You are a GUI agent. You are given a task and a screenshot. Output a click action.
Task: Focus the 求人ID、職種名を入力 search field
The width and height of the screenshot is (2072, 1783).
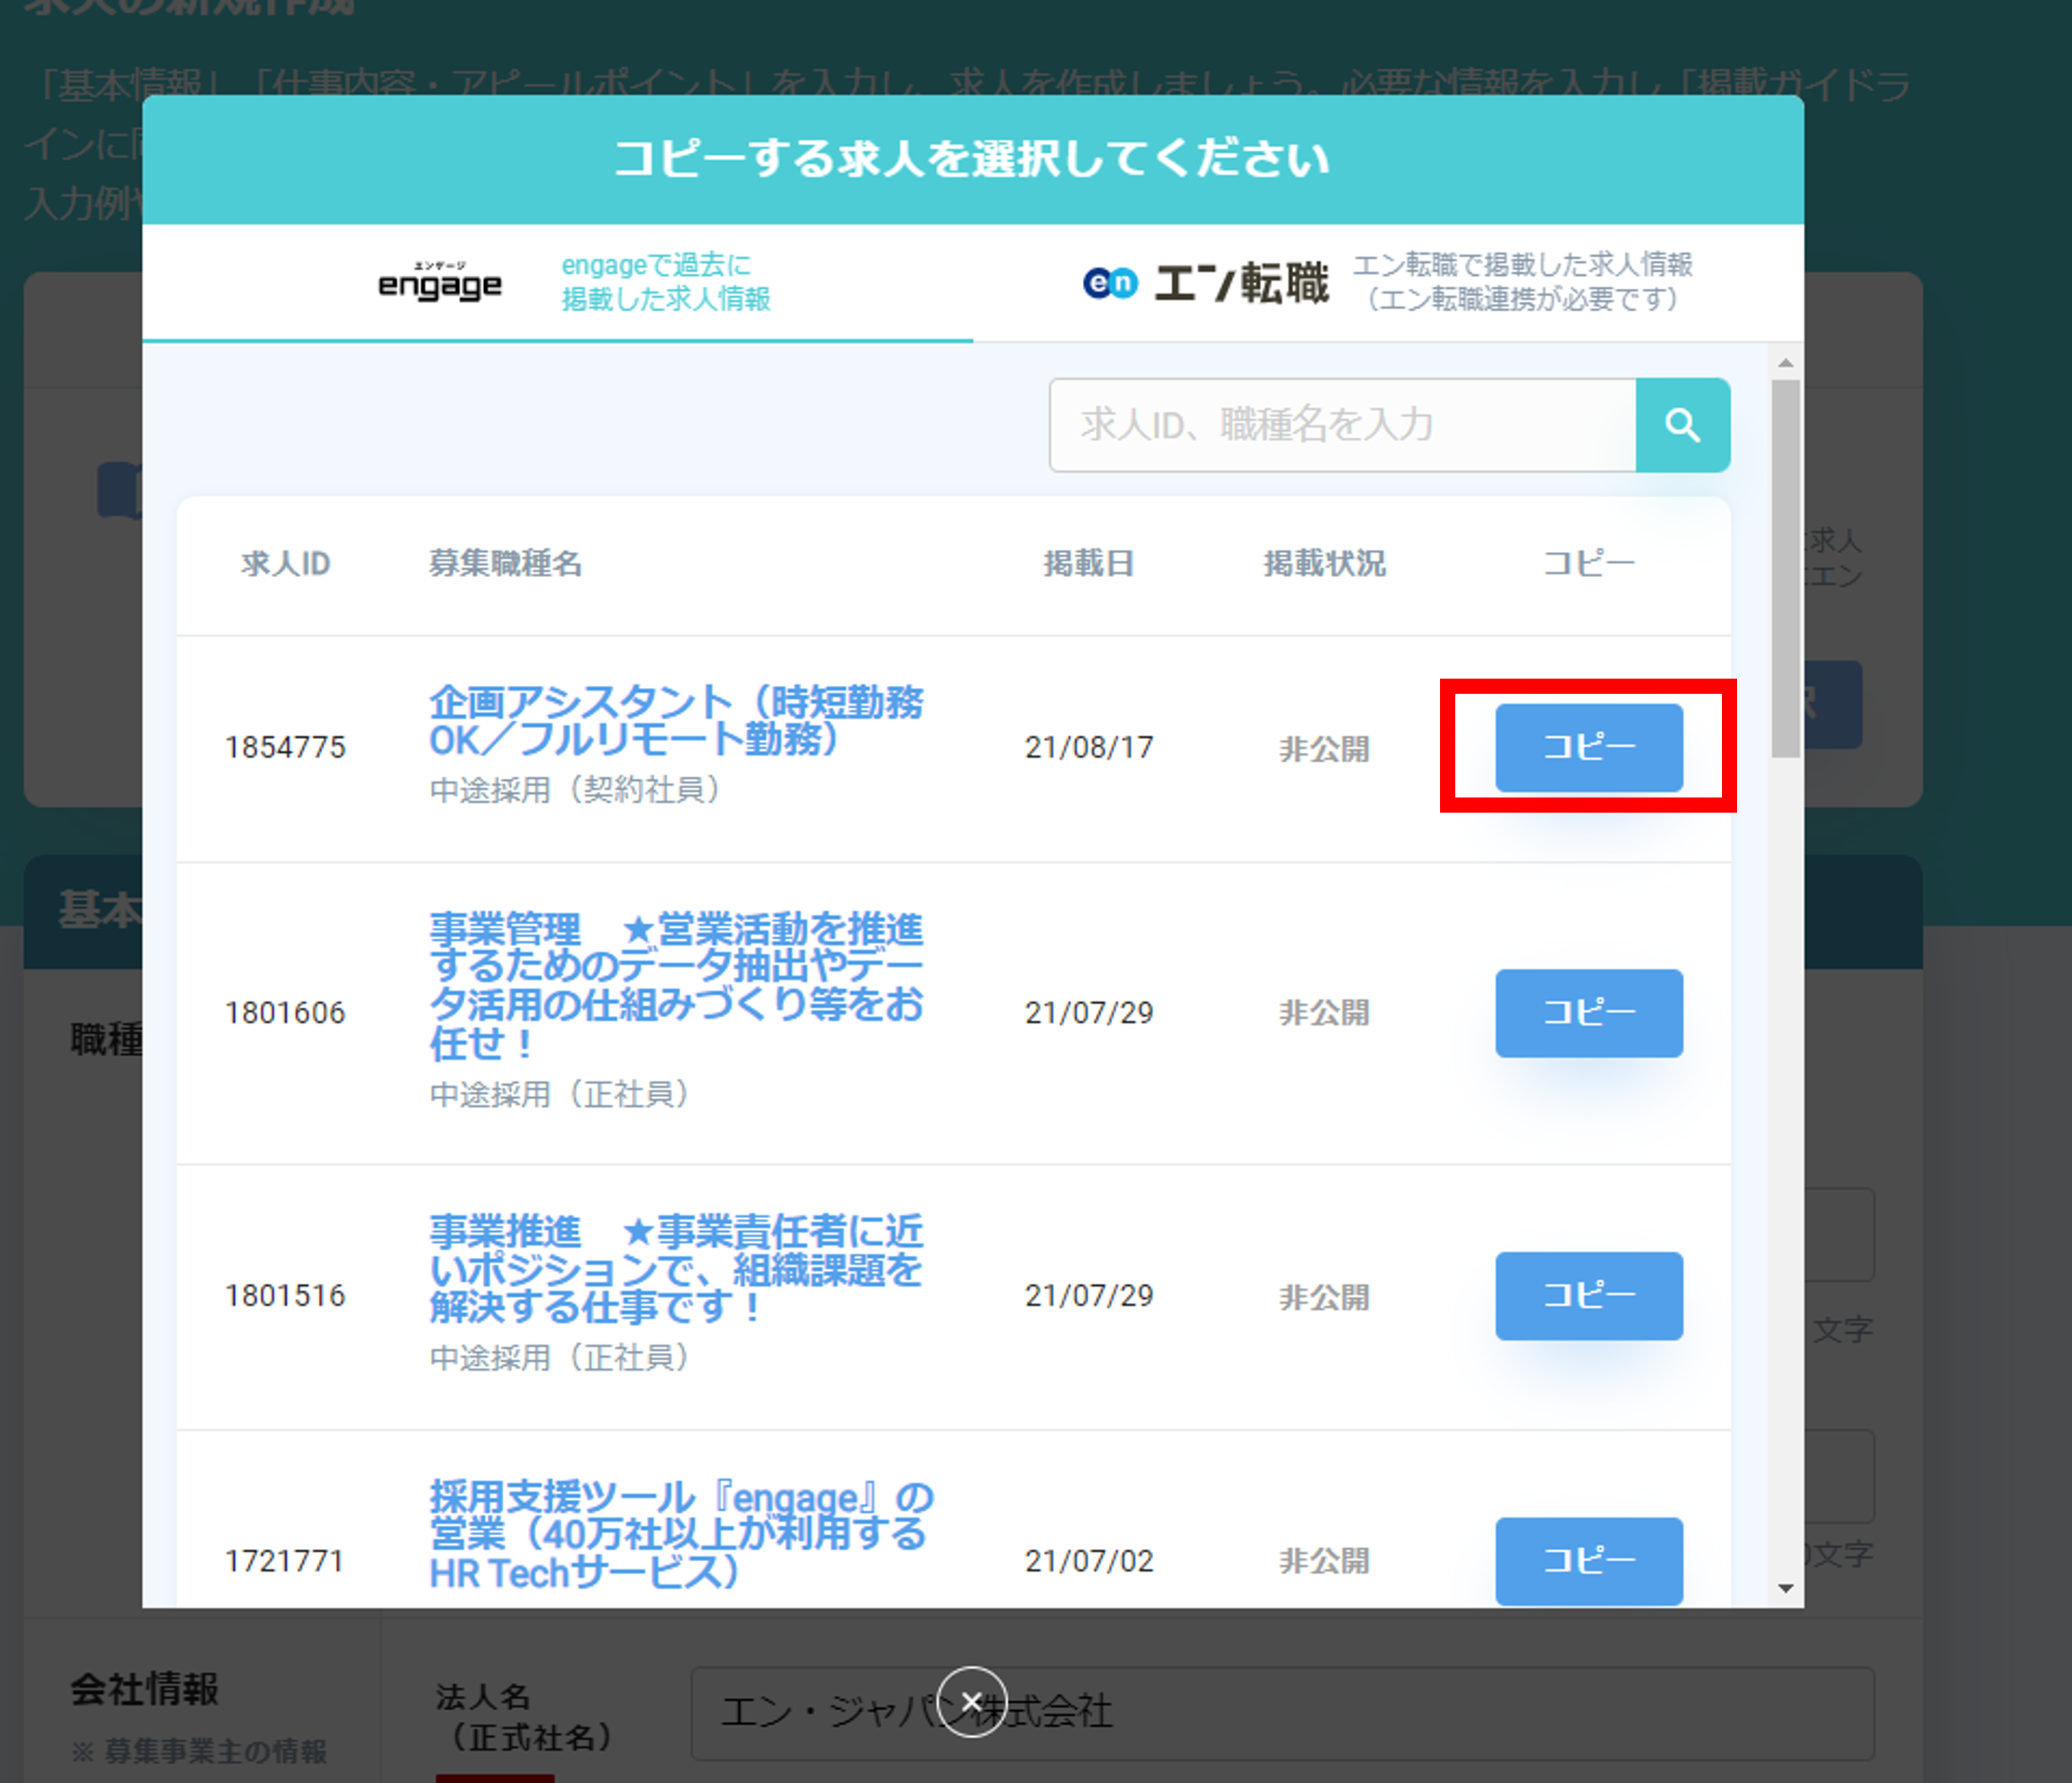point(1342,425)
